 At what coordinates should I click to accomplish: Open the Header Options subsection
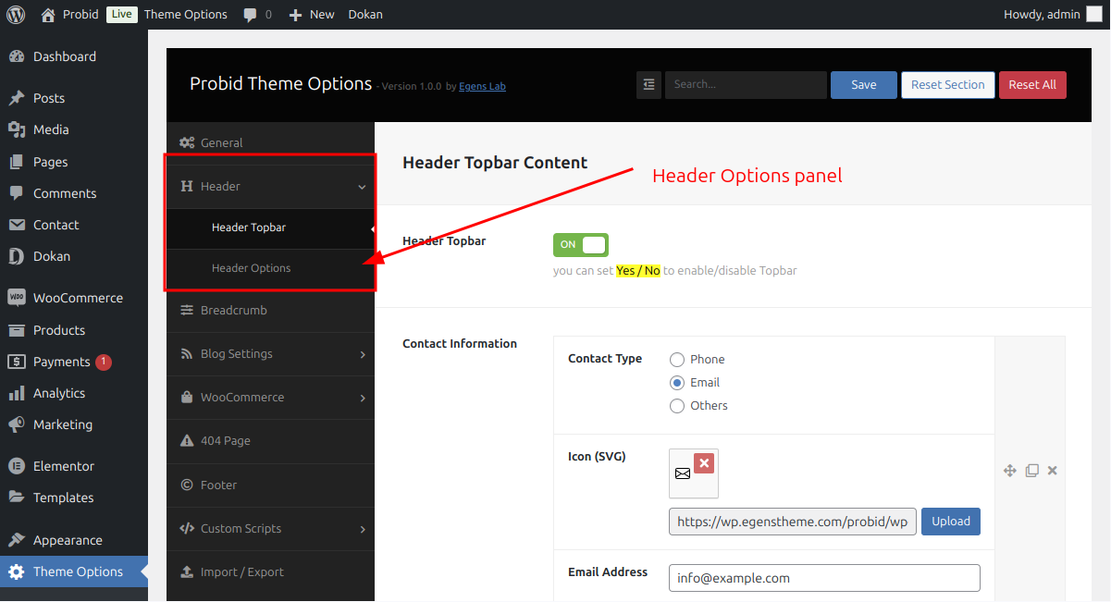(x=270, y=268)
